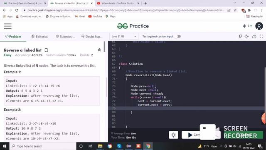Click the reset code icon
The image size is (266, 150).
[254, 36]
